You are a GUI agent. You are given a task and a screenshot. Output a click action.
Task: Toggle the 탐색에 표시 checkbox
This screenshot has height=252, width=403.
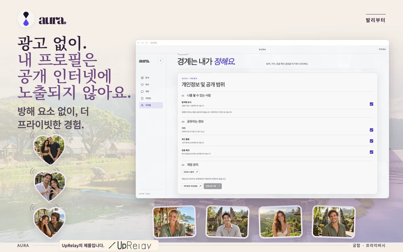click(x=371, y=104)
